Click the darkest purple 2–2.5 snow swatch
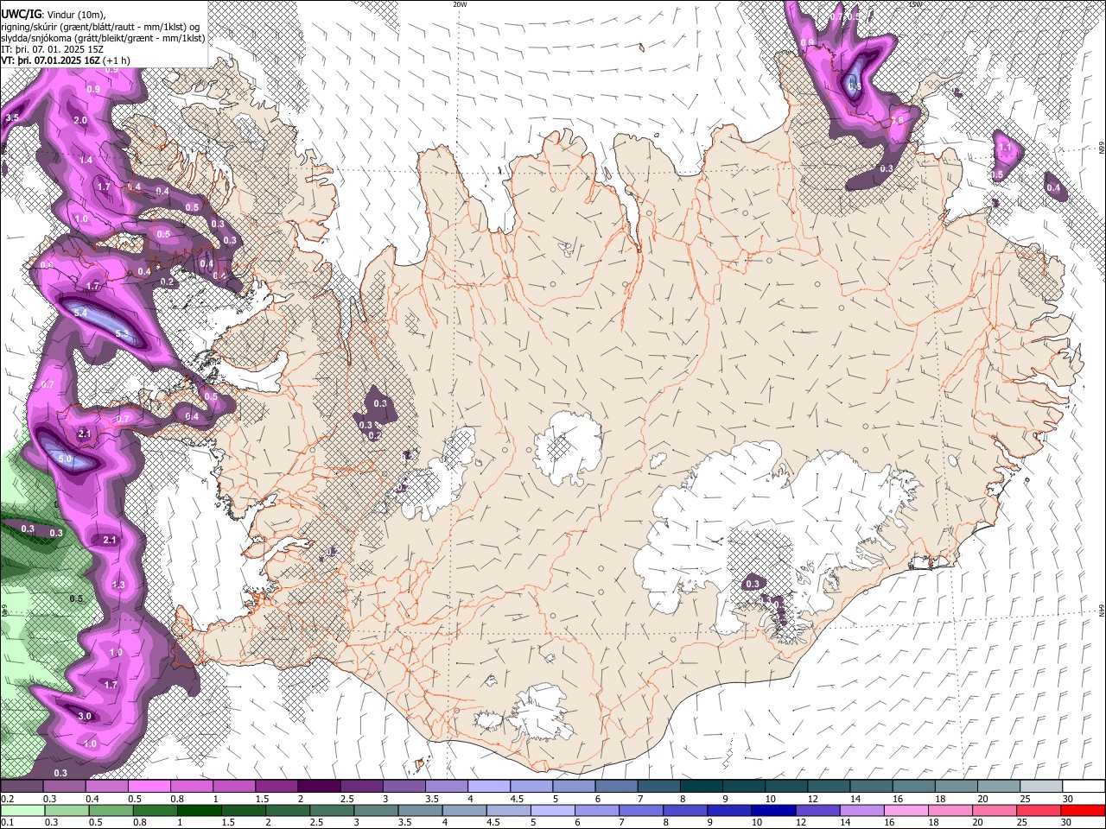The width and height of the screenshot is (1106, 829). click(318, 787)
